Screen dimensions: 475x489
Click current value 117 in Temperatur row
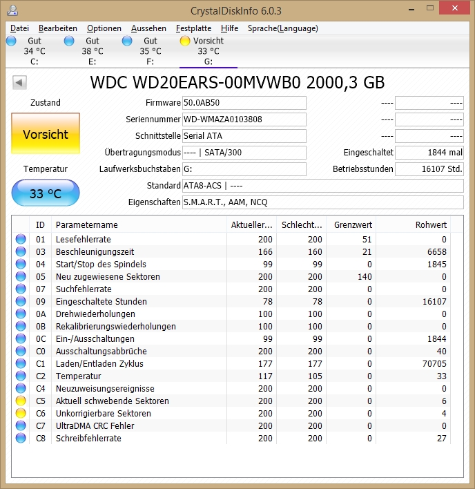(265, 376)
